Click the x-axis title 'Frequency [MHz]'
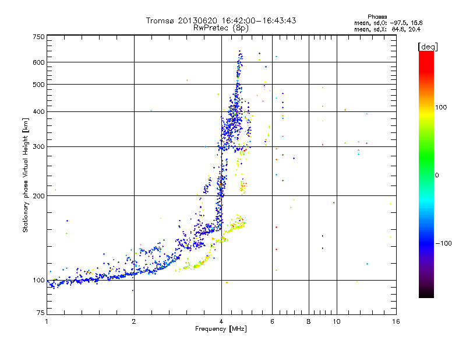466x350 pixels. 221,329
